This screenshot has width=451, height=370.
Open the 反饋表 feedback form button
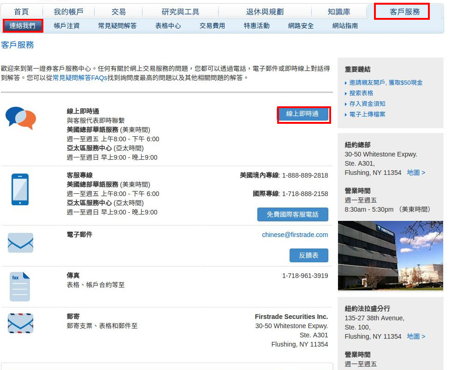pyautogui.click(x=309, y=255)
